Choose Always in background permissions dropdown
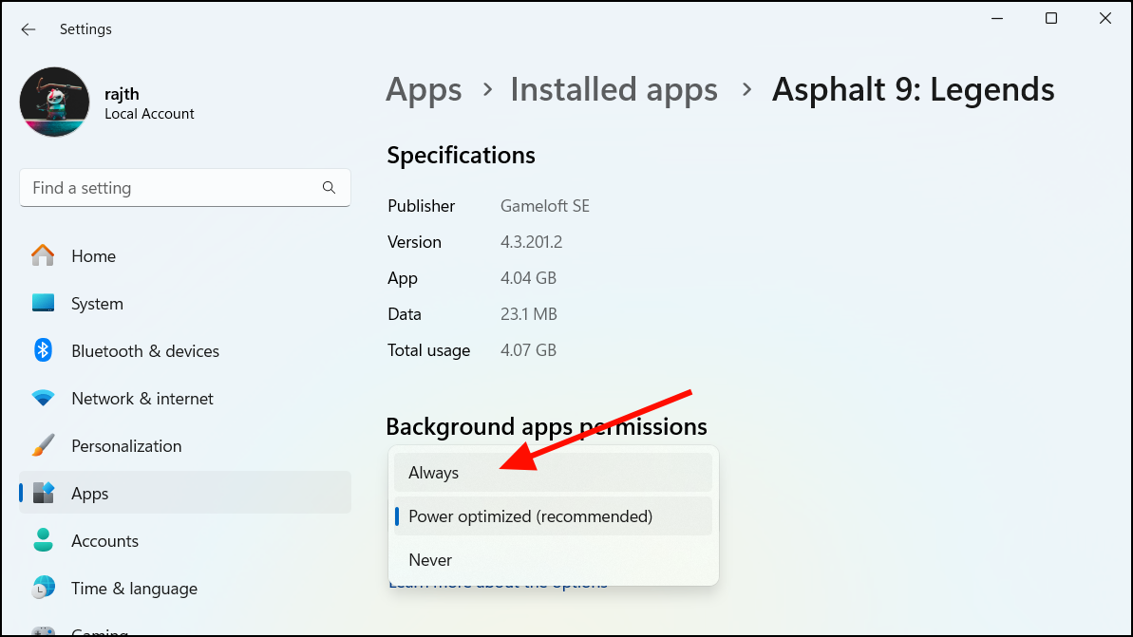Image resolution: width=1133 pixels, height=637 pixels. tap(553, 473)
